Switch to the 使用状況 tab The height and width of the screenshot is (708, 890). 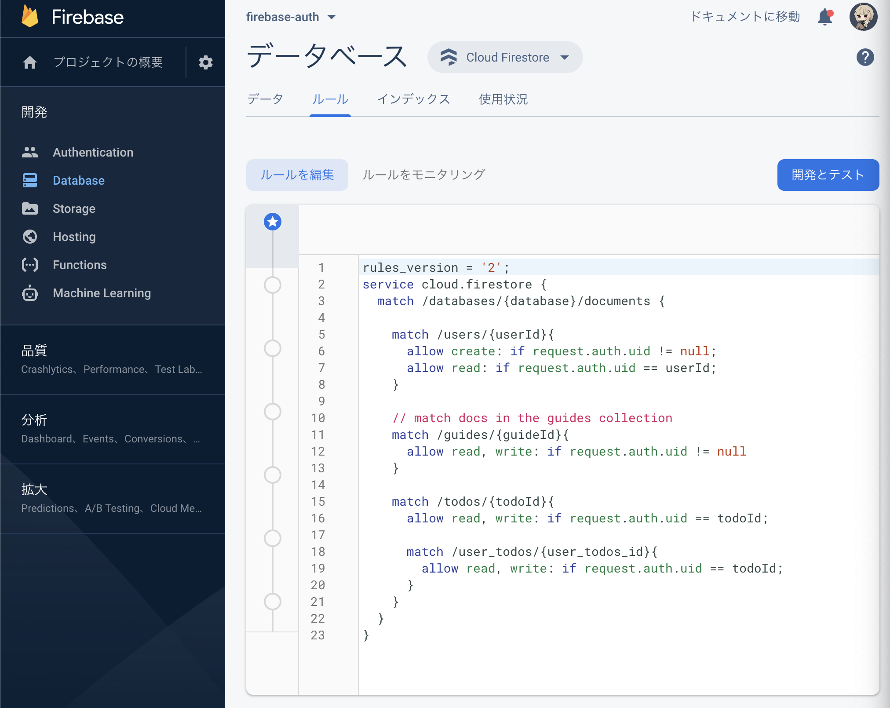pyautogui.click(x=503, y=99)
